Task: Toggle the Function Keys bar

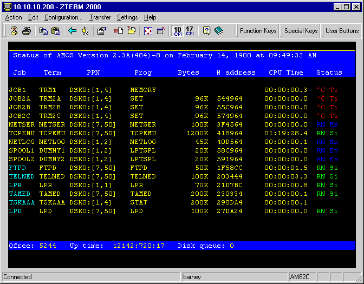Action: pyautogui.click(x=258, y=31)
